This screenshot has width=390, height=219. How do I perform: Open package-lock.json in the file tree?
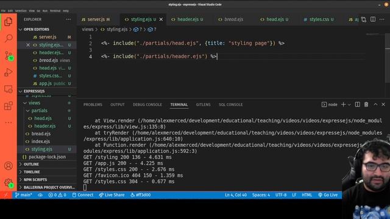pyautogui.click(x=48, y=157)
